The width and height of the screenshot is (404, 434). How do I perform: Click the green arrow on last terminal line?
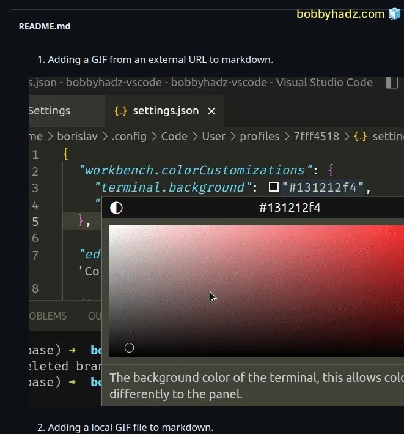point(72,382)
